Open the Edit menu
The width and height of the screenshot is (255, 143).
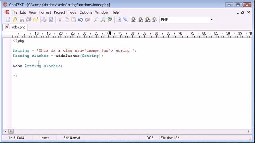23,12
